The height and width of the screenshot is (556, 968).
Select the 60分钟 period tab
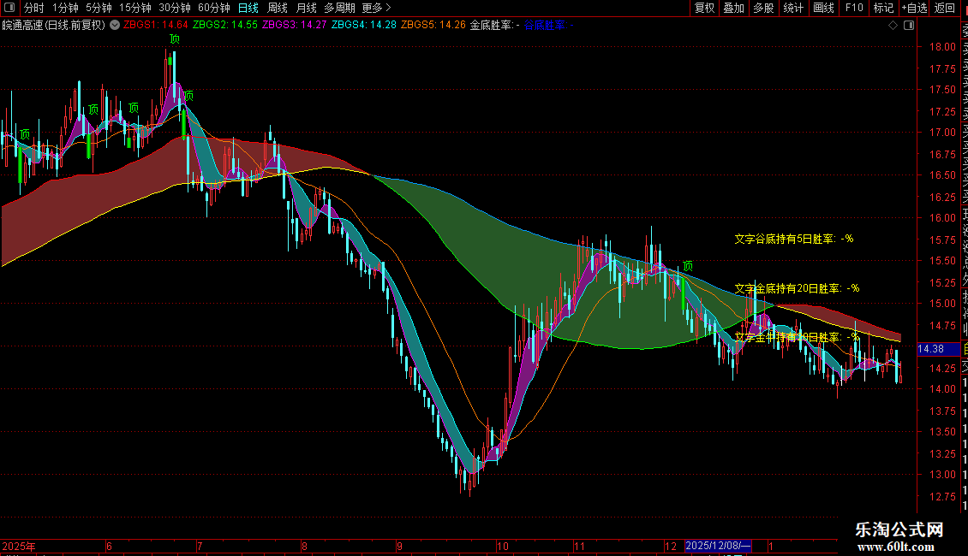pos(214,8)
